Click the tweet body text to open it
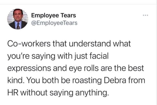Image resolution: width=157 pixels, height=105 pixels. click(76, 68)
